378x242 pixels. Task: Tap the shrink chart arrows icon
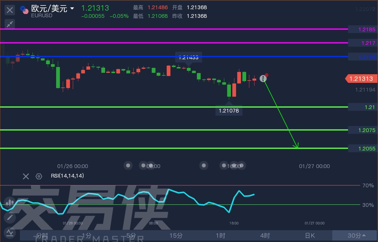[x=10, y=24]
